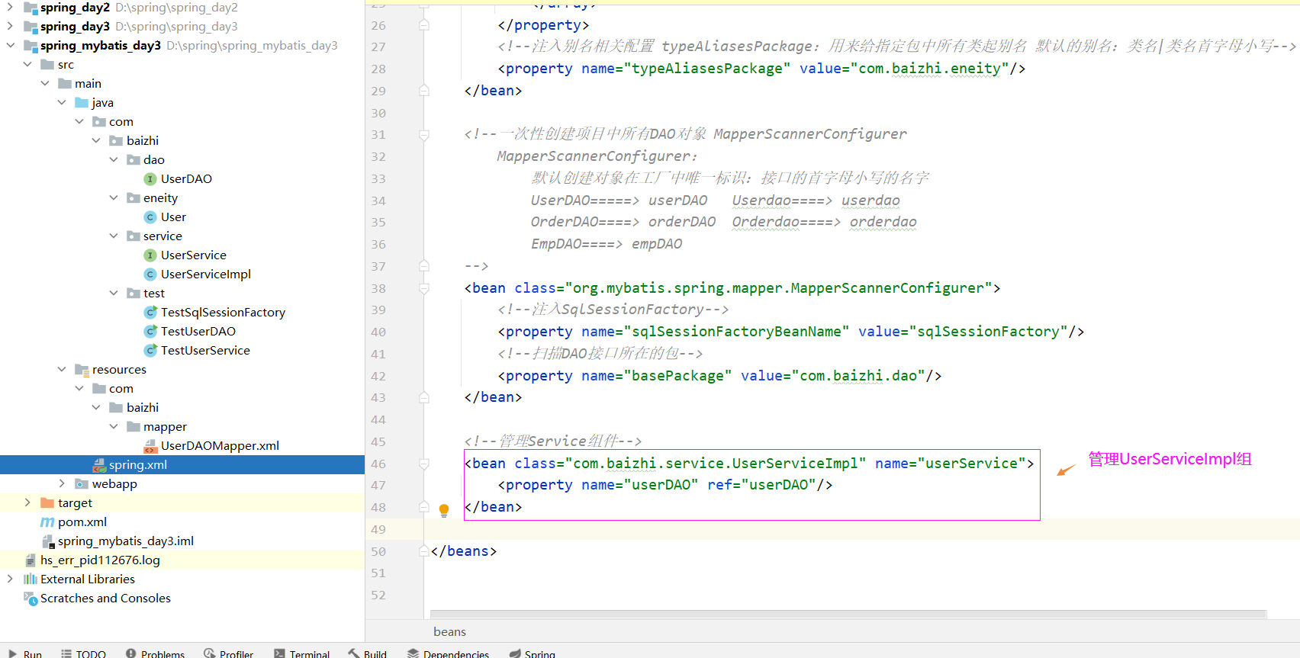Open the Terminal tool window
Screen dimensions: 1300x658
pos(302,653)
